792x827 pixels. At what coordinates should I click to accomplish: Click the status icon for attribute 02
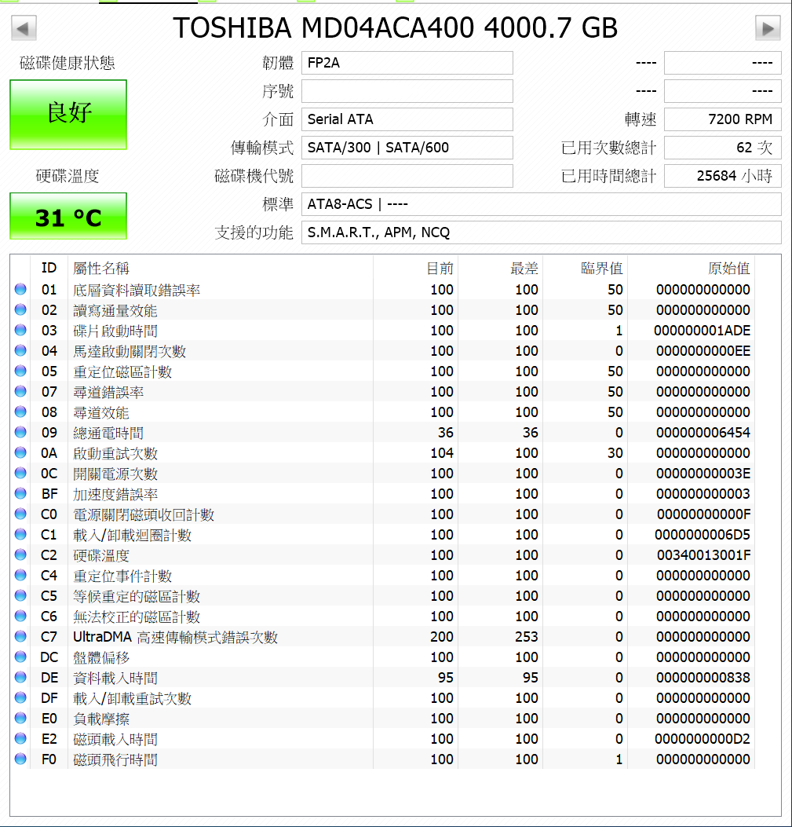tap(20, 309)
